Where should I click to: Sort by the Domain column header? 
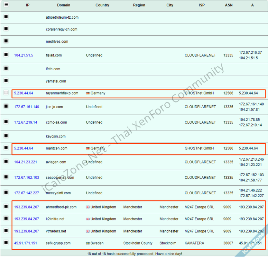[63, 5]
